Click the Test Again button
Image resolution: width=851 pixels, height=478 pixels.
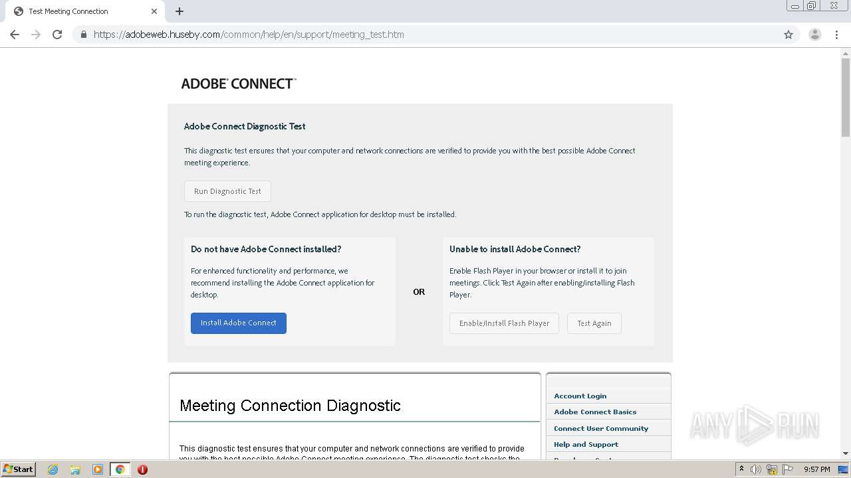[x=594, y=323]
